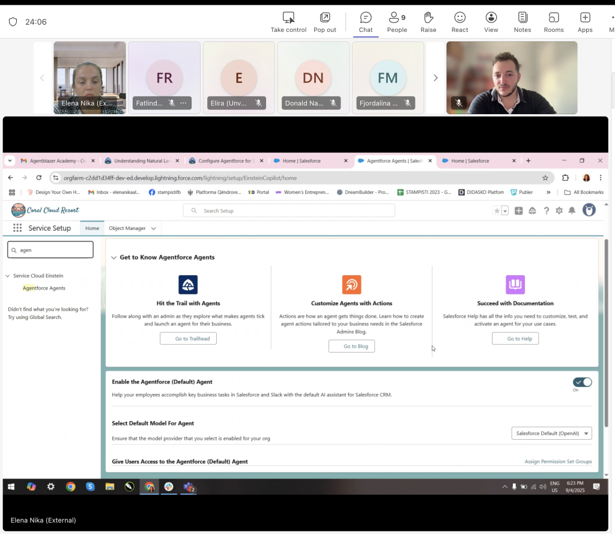Image resolution: width=615 pixels, height=534 pixels.
Task: Open the Salesforce Default (OpenAI) model dropdown
Action: [x=551, y=433]
